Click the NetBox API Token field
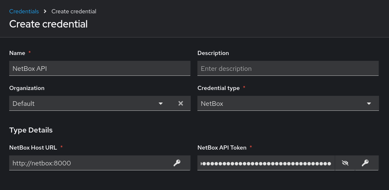 pyautogui.click(x=266, y=163)
